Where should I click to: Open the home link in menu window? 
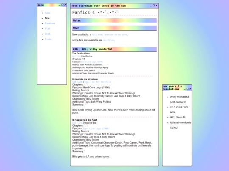pos(47,13)
